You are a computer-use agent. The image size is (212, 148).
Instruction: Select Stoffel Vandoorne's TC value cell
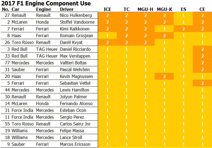(x=126, y=22)
